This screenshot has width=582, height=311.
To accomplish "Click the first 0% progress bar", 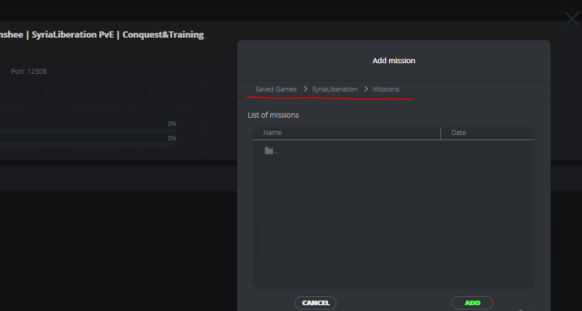I will (88, 131).
